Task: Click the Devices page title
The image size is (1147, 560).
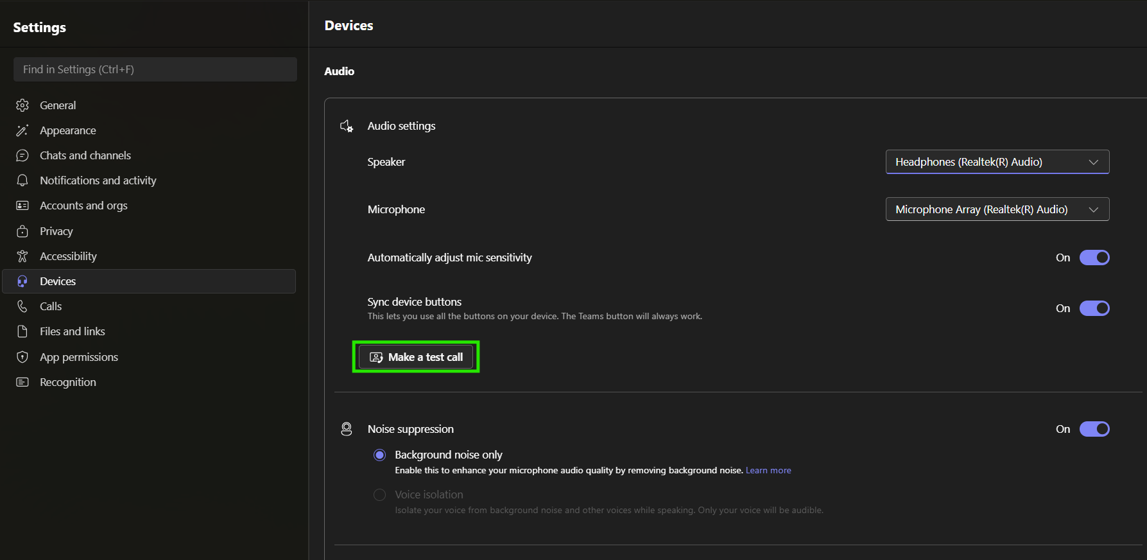Action: coord(349,26)
